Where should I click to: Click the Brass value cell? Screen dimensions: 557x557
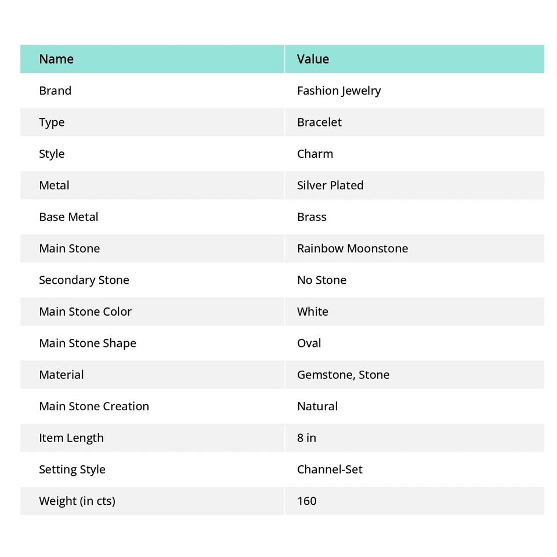pyautogui.click(x=312, y=217)
